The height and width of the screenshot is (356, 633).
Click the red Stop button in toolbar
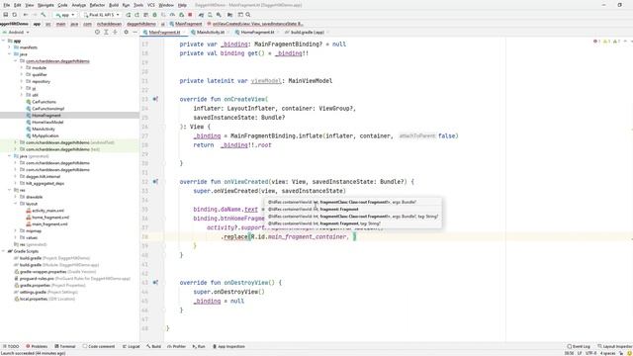[x=190, y=15]
